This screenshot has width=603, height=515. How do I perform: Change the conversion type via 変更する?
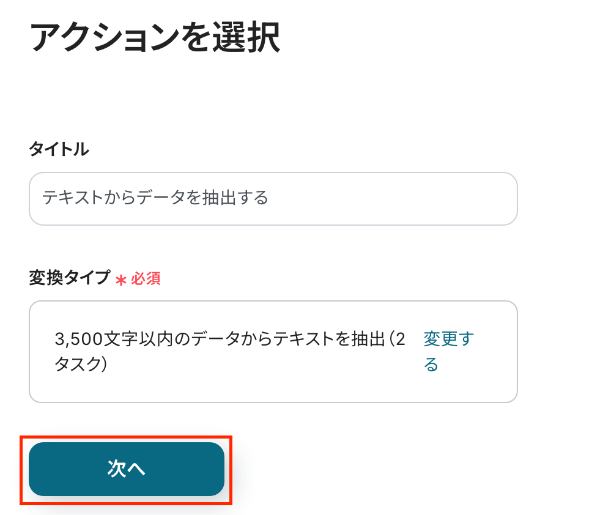(x=448, y=352)
